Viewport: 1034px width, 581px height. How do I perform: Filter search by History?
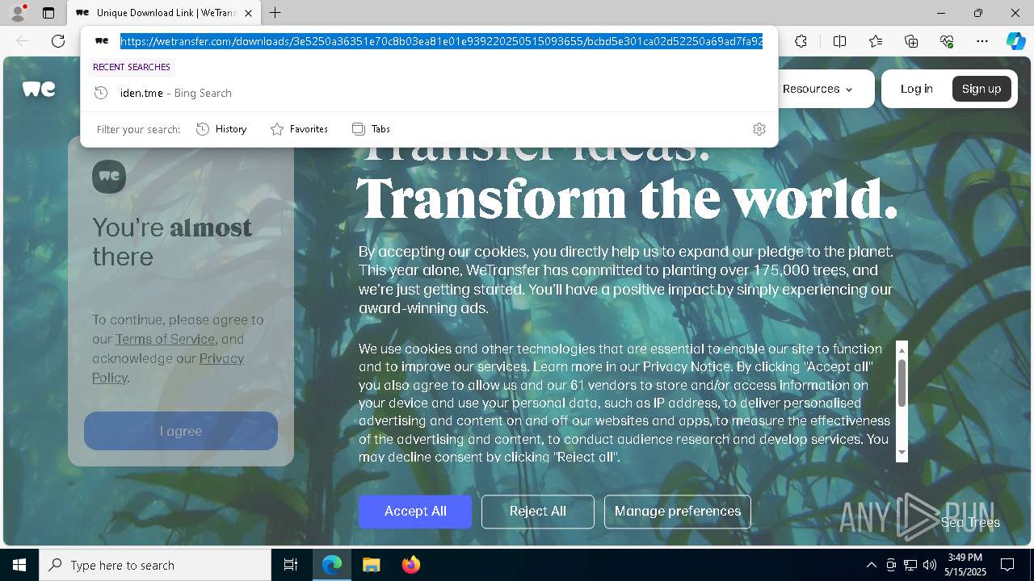pyautogui.click(x=221, y=129)
